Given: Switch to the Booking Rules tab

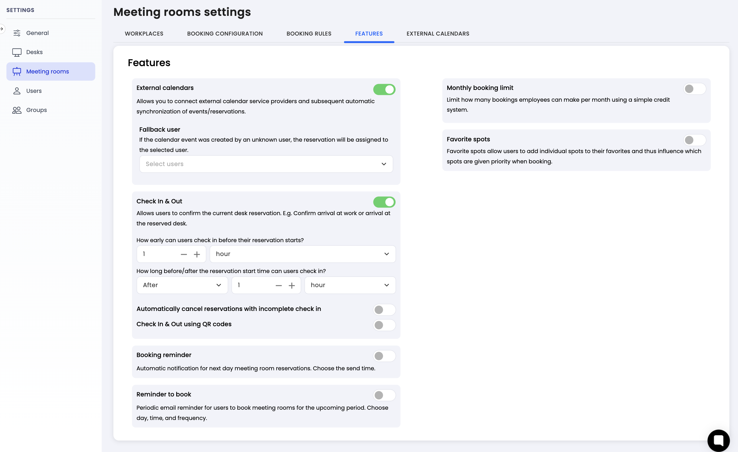Looking at the screenshot, I should tap(309, 34).
